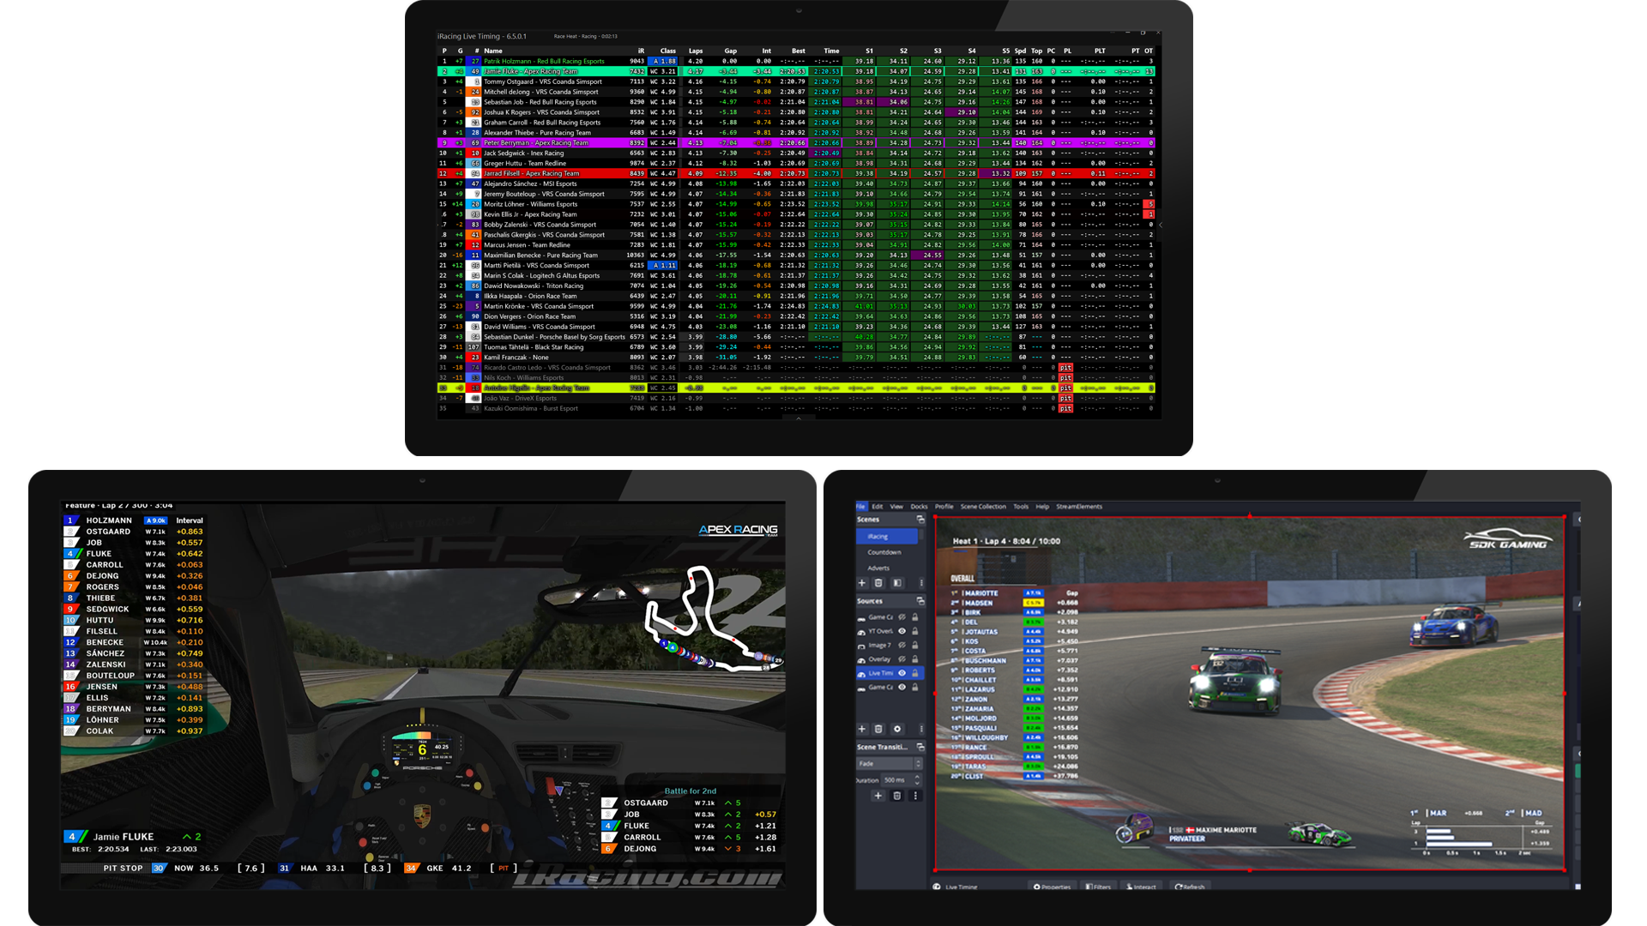1647x926 pixels.
Task: Add a new source in Sources panel
Action: [x=862, y=729]
